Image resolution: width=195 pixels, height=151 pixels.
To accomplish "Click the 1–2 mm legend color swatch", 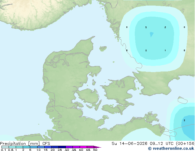I will pos(19,147).
